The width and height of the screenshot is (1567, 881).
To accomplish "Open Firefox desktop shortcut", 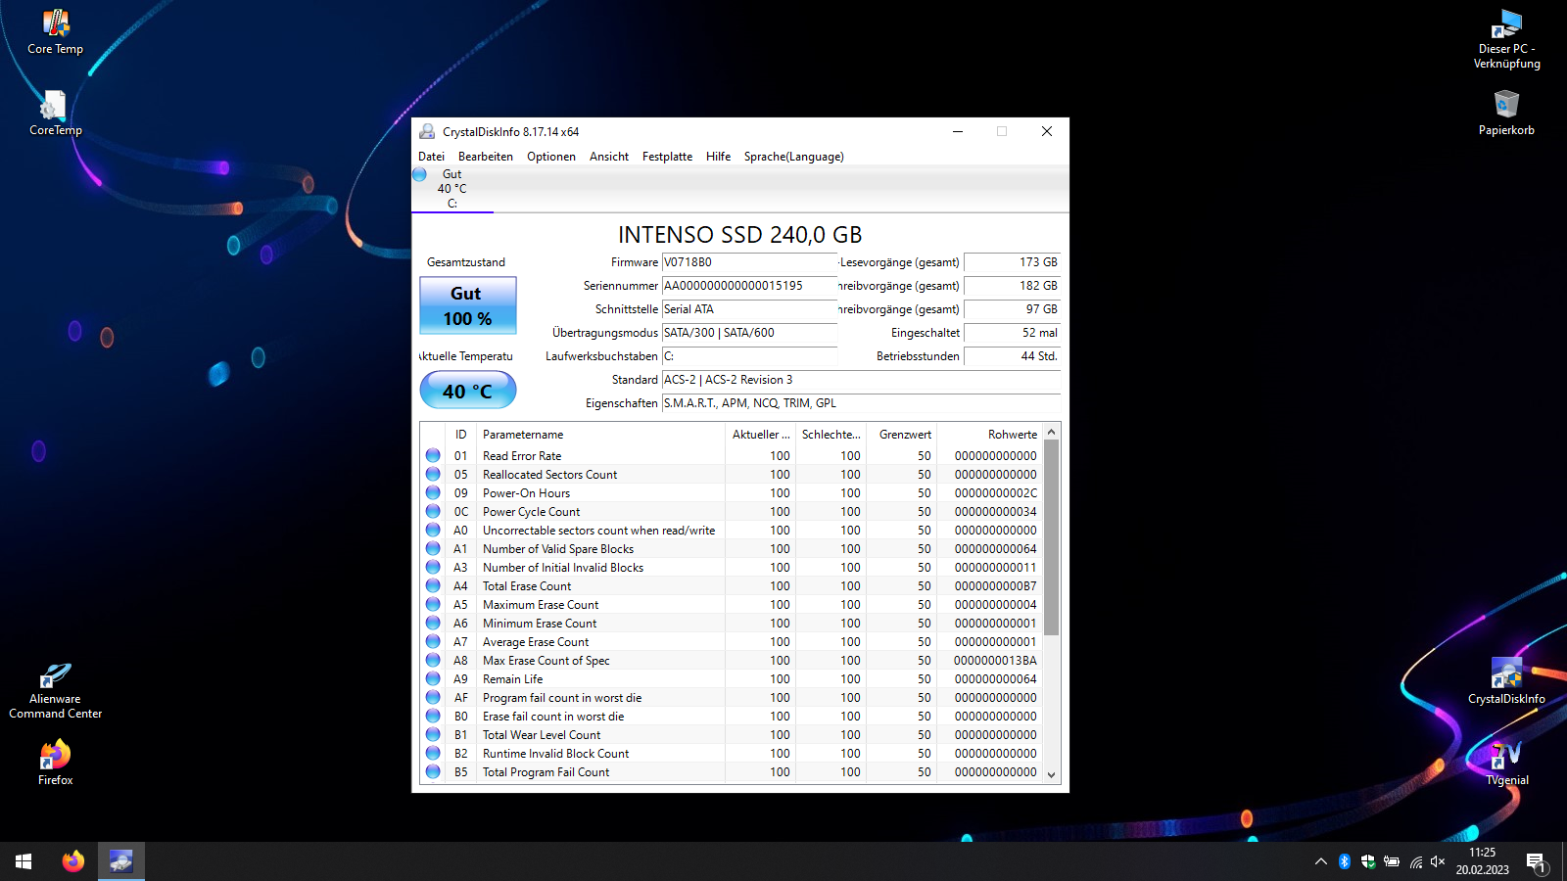I will (x=55, y=762).
